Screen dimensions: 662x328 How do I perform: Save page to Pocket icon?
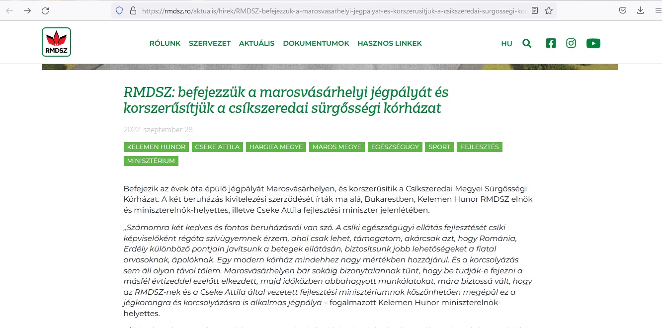[x=623, y=10]
